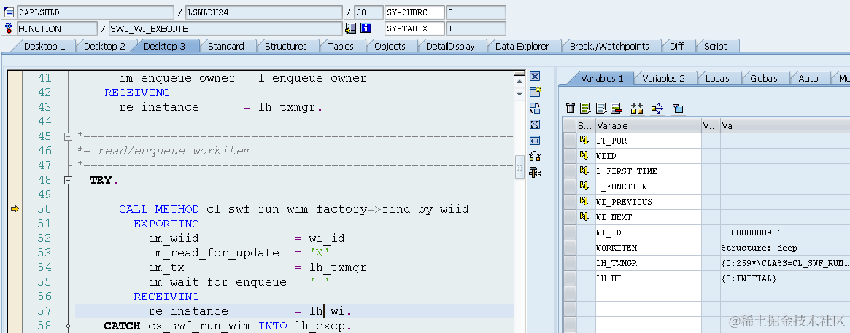The image size is (850, 333).
Task: Click the value 000000880986 for WI_ID
Action: [x=785, y=232]
